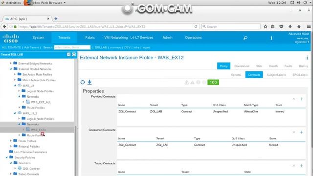Switch to the Operational tab
Screen dimensions: 313x176
coord(242,66)
